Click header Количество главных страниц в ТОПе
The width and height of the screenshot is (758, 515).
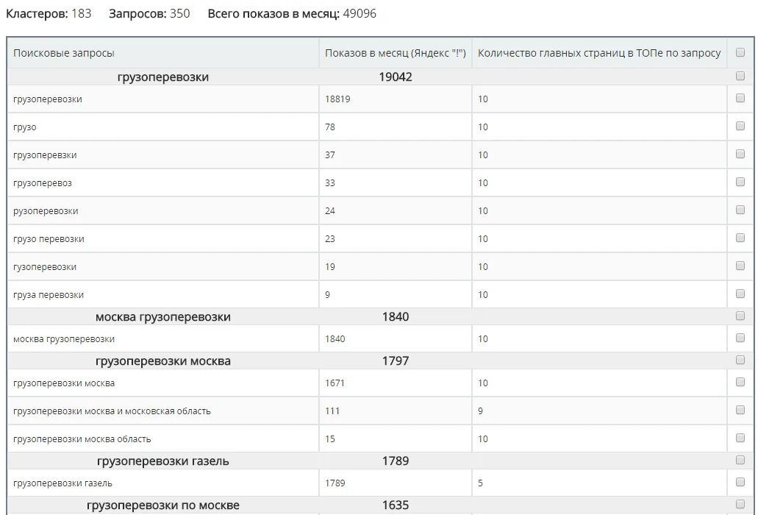599,53
